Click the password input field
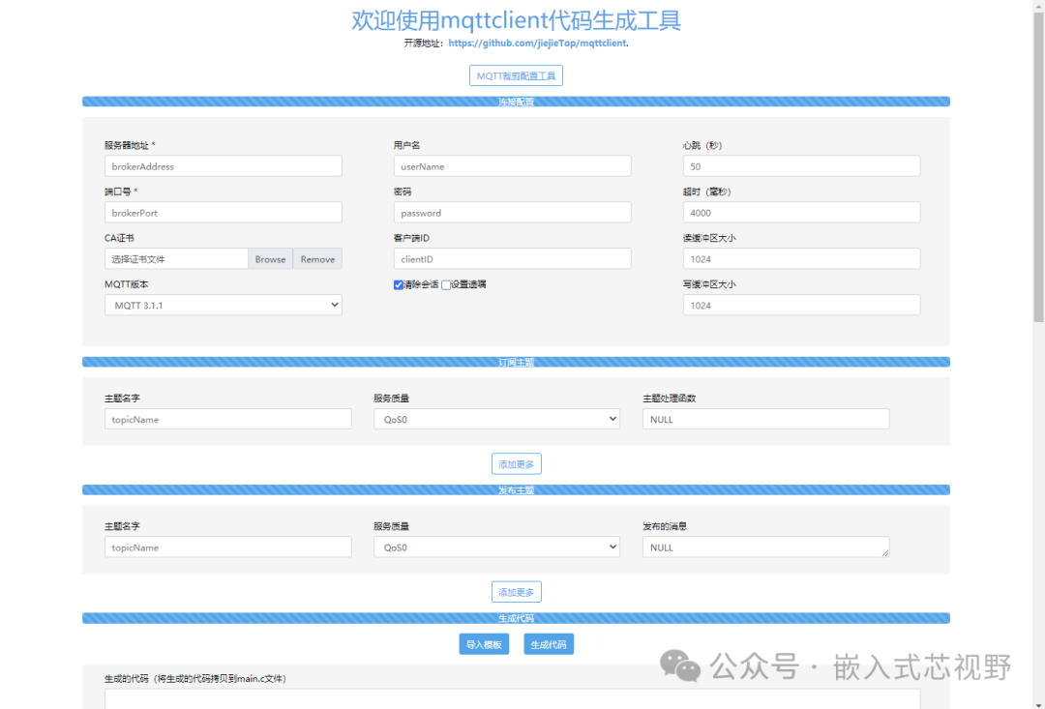Viewport: 1045px width, 709px height. point(513,213)
